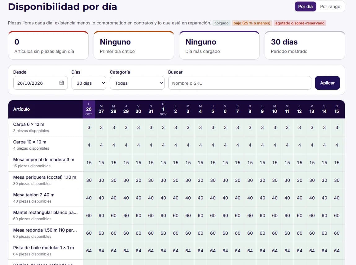Click the Nombre o SKU search field
356x265 pixels.
tap(240, 83)
